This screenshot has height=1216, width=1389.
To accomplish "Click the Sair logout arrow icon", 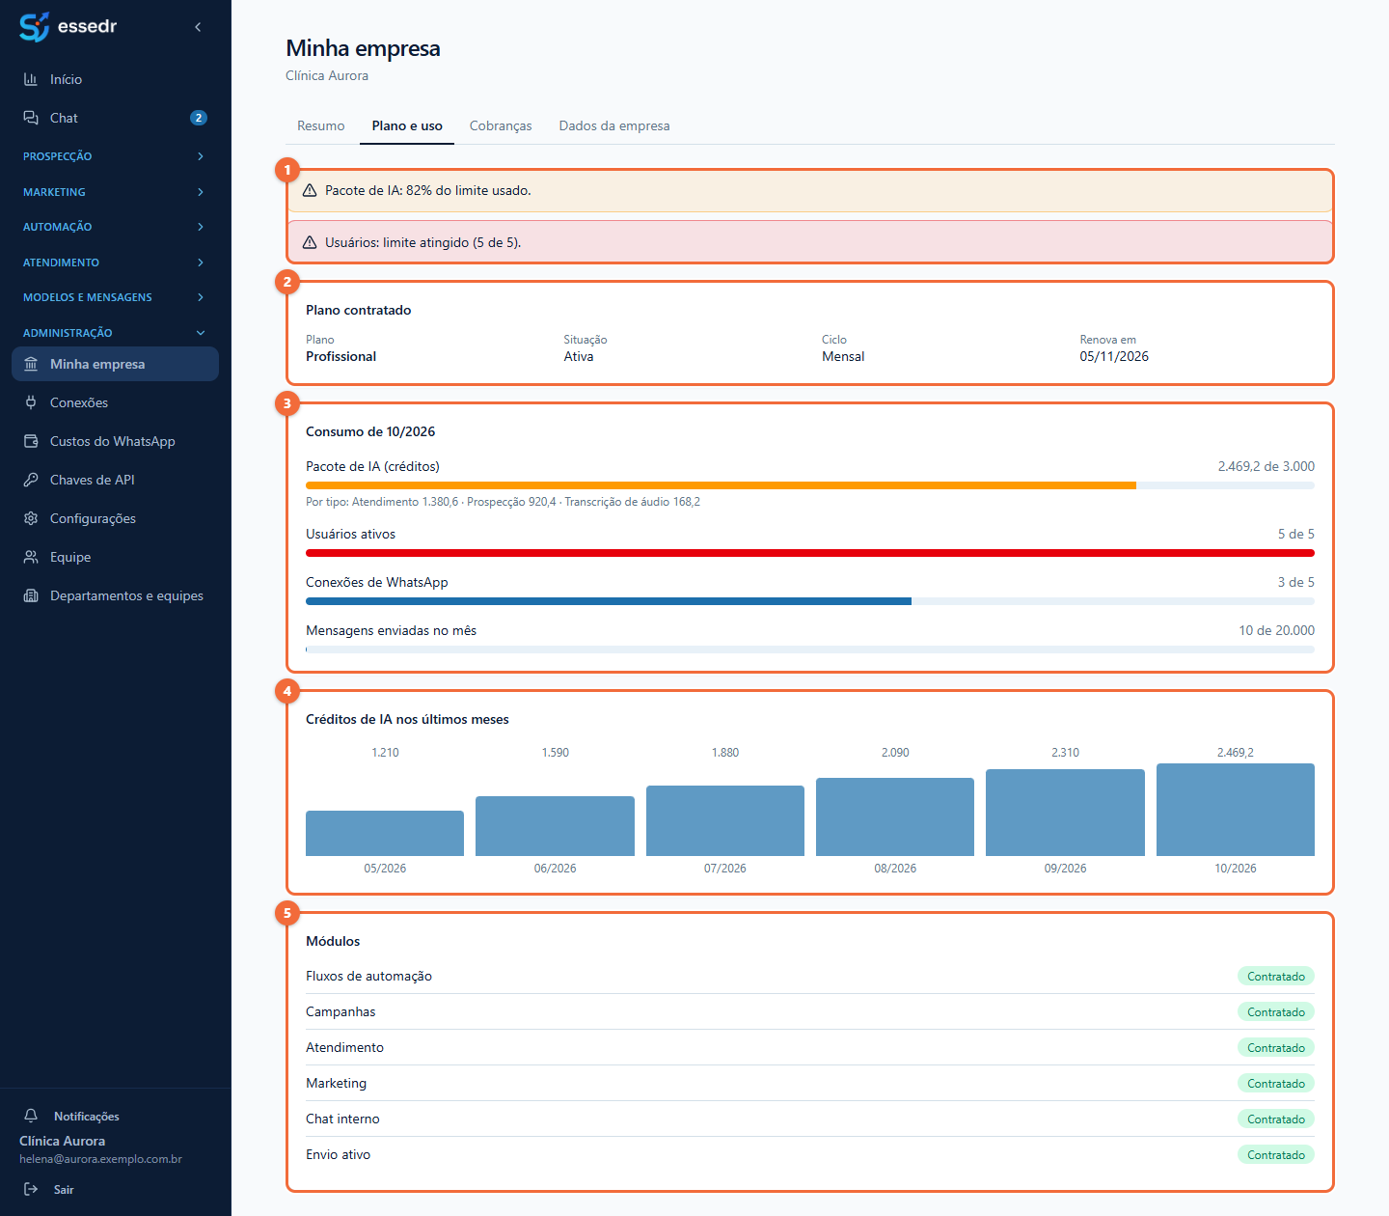I will coord(31,1189).
